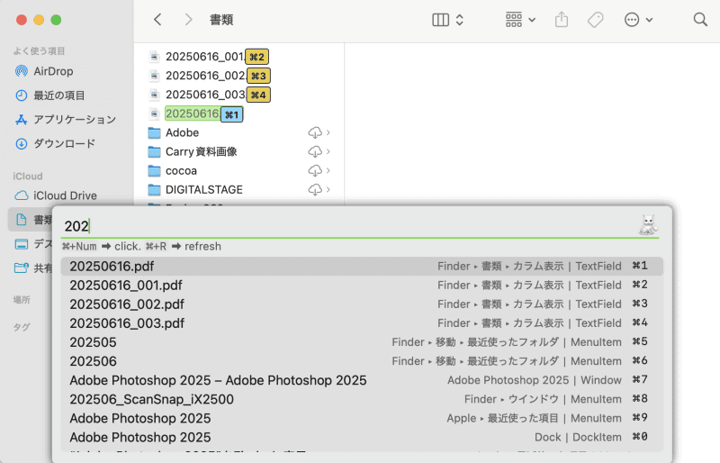720x463 pixels.
Task: Switch view using the column view icon
Action: point(440,20)
